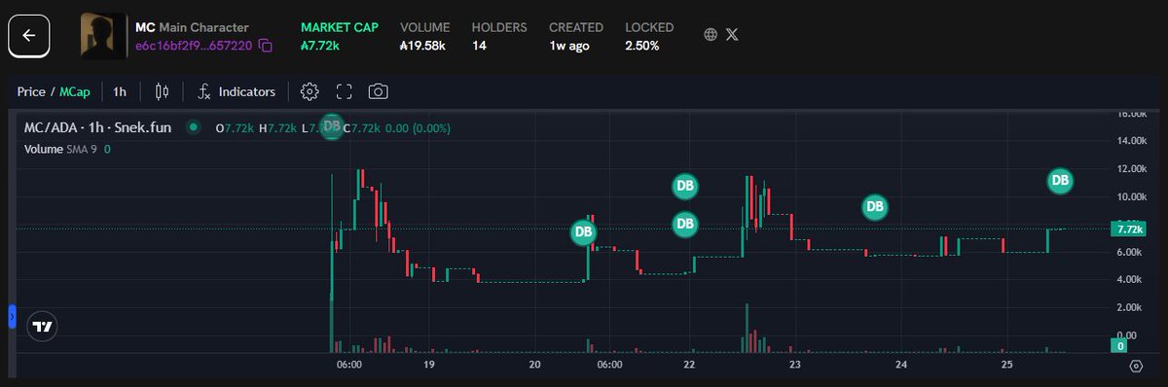This screenshot has height=387, width=1168.
Task: Click the Main Character token name
Action: point(203,27)
